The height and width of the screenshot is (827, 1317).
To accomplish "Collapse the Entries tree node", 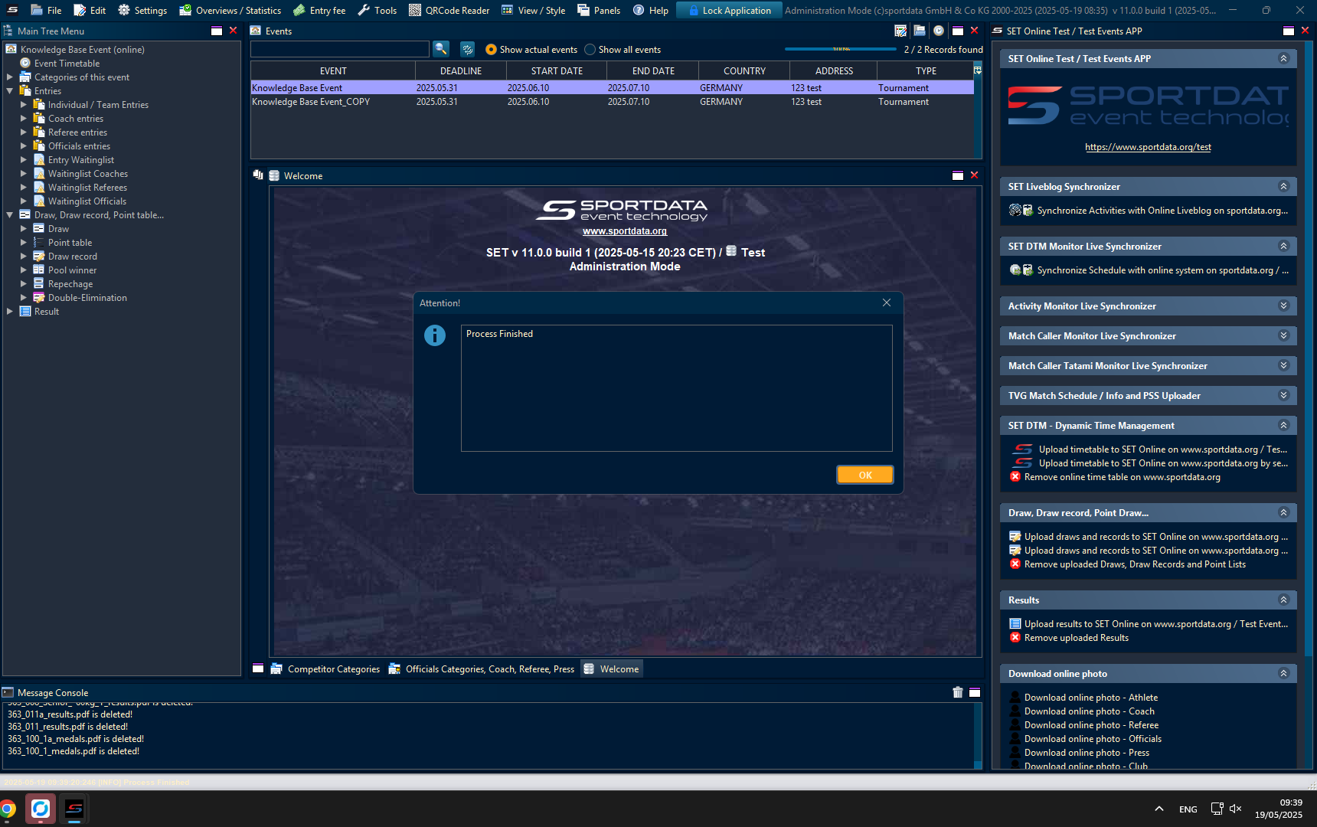I will pyautogui.click(x=10, y=90).
